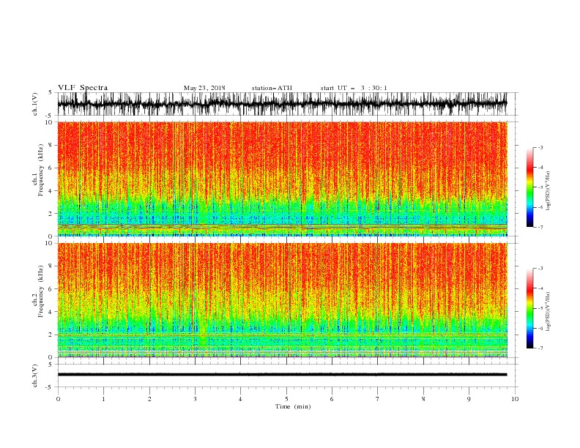
Task: Click the "Time (min)" axis label
Action: pyautogui.click(x=293, y=406)
